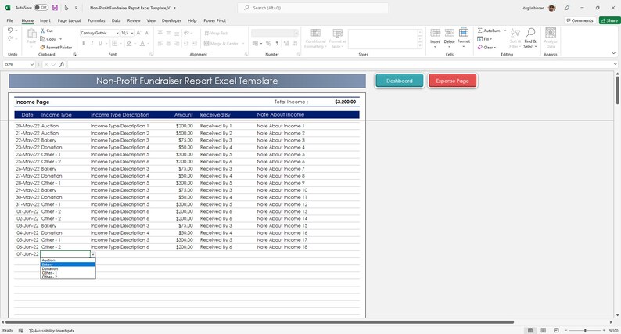The width and height of the screenshot is (621, 334).
Task: Toggle Bold formatting
Action: (x=84, y=43)
